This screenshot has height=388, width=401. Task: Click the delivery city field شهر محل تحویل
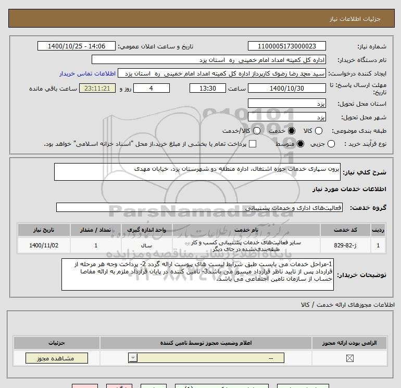tap(286, 117)
